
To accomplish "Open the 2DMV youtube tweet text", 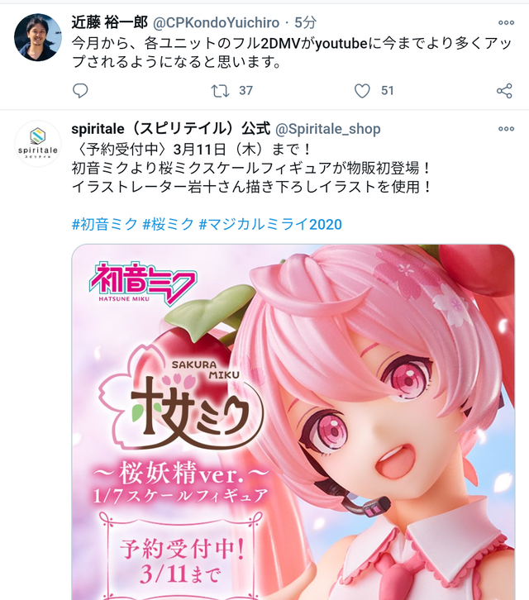I will pyautogui.click(x=292, y=52).
